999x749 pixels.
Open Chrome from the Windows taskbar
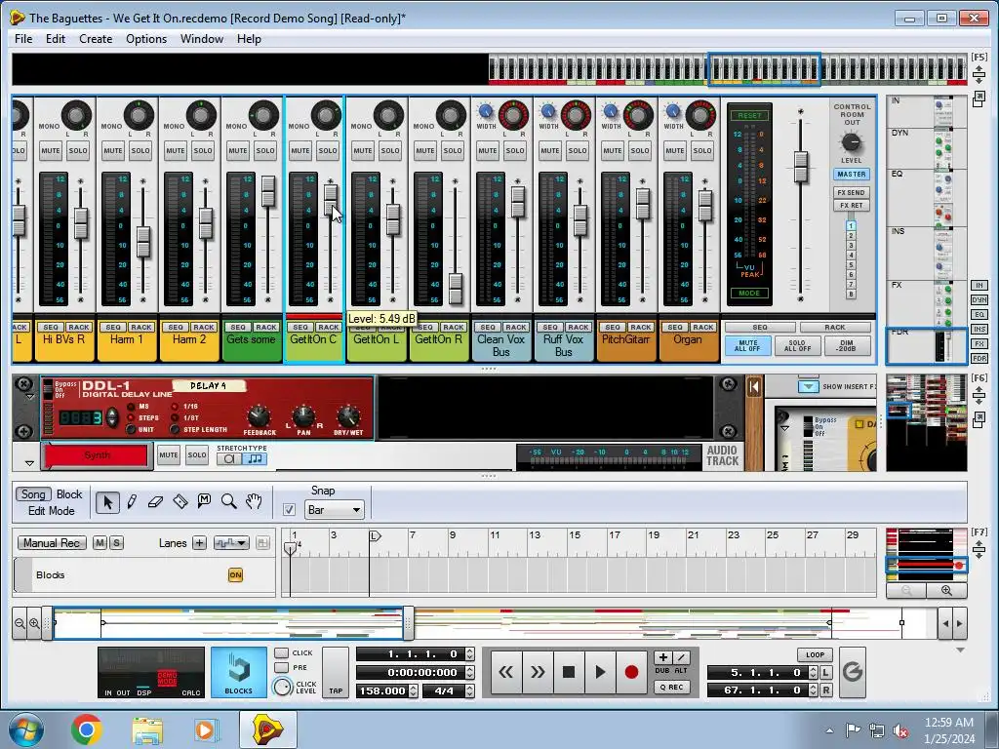[87, 729]
